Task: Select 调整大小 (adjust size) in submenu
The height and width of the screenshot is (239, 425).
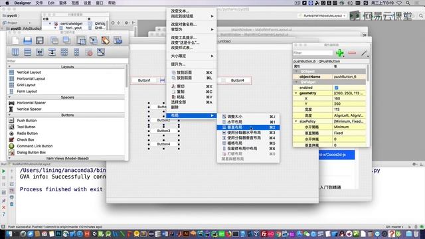Action: click(248, 117)
